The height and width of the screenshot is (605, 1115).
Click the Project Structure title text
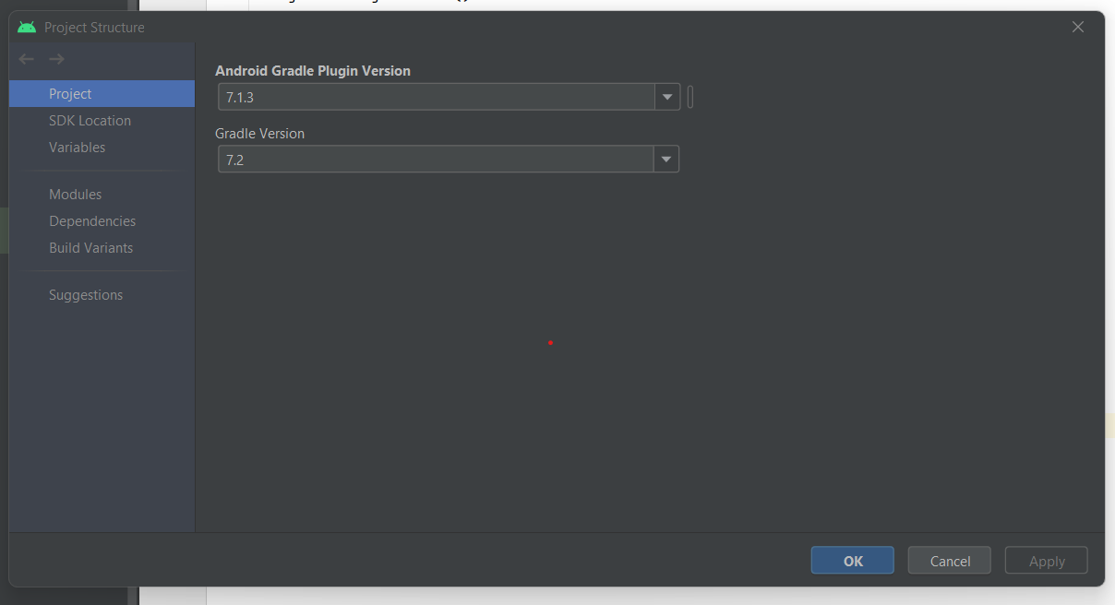94,28
